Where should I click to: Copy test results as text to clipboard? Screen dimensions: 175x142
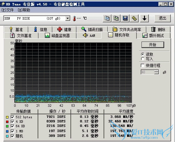tap(107, 18)
